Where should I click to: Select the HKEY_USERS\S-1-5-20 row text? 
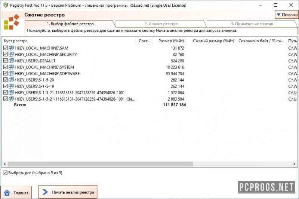[34, 80]
